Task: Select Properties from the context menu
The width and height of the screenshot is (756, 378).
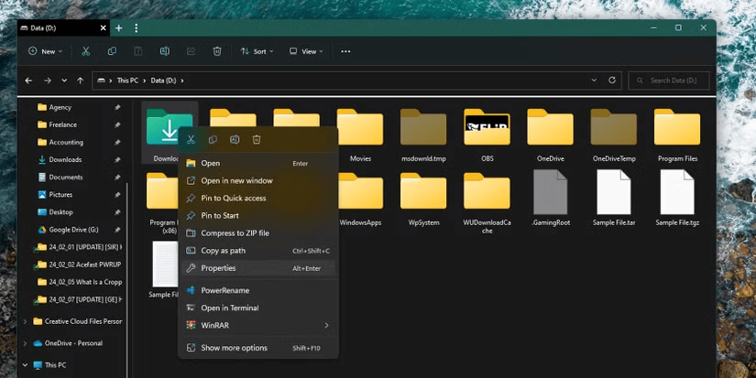Action: pos(218,268)
